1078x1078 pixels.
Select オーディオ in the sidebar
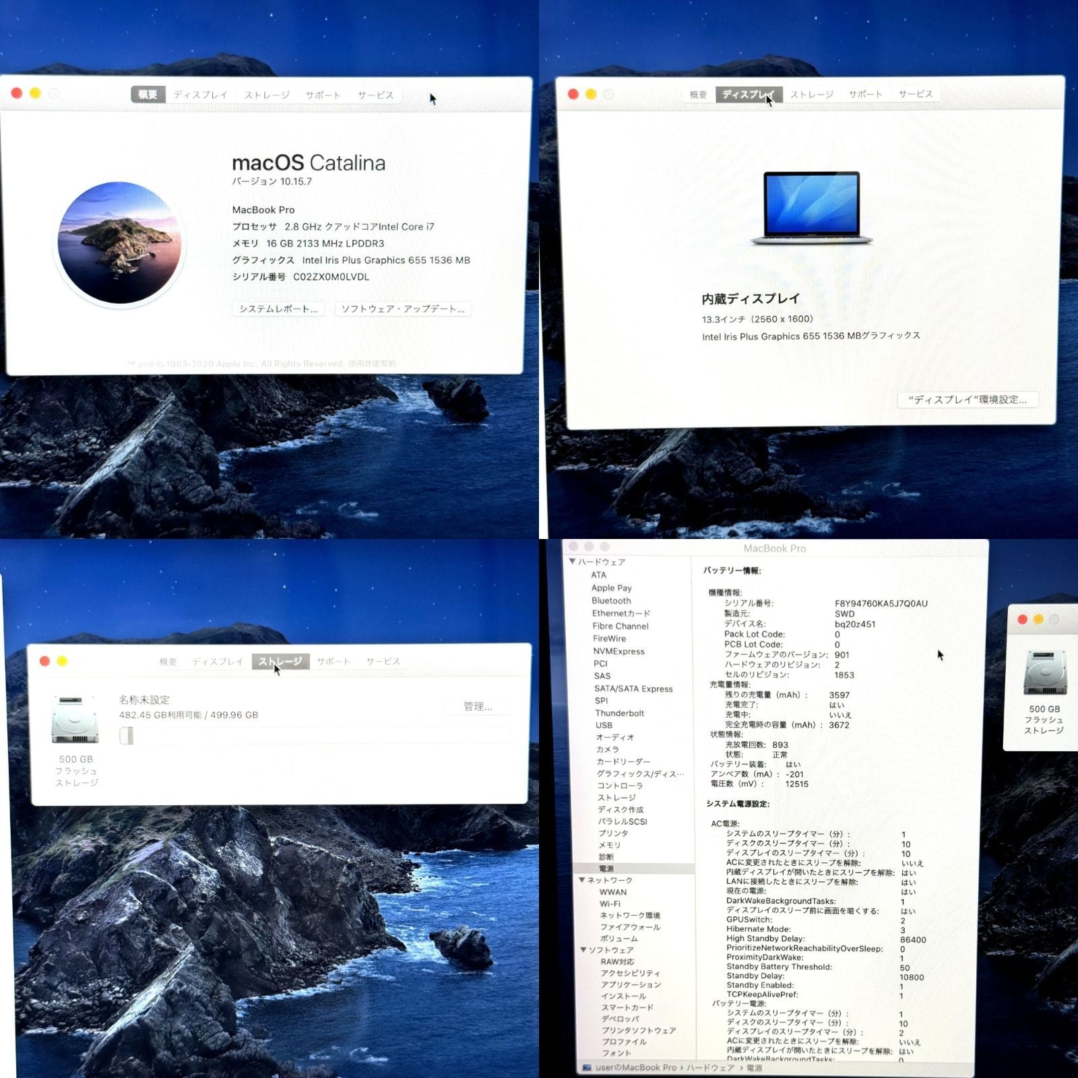[x=615, y=737]
